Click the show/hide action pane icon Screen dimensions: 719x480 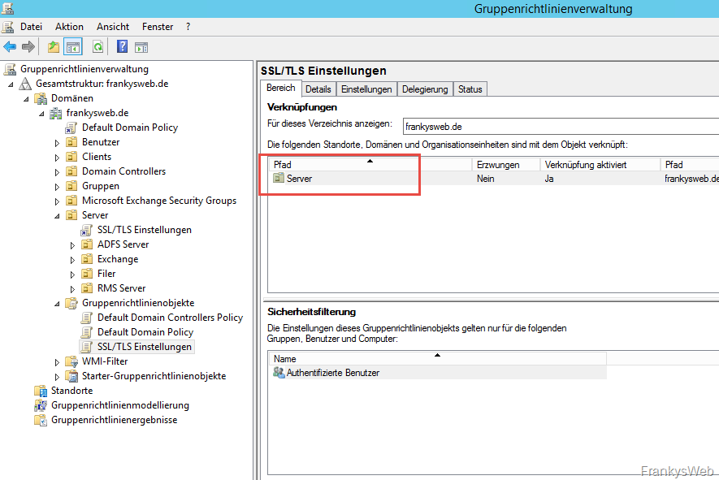[141, 47]
